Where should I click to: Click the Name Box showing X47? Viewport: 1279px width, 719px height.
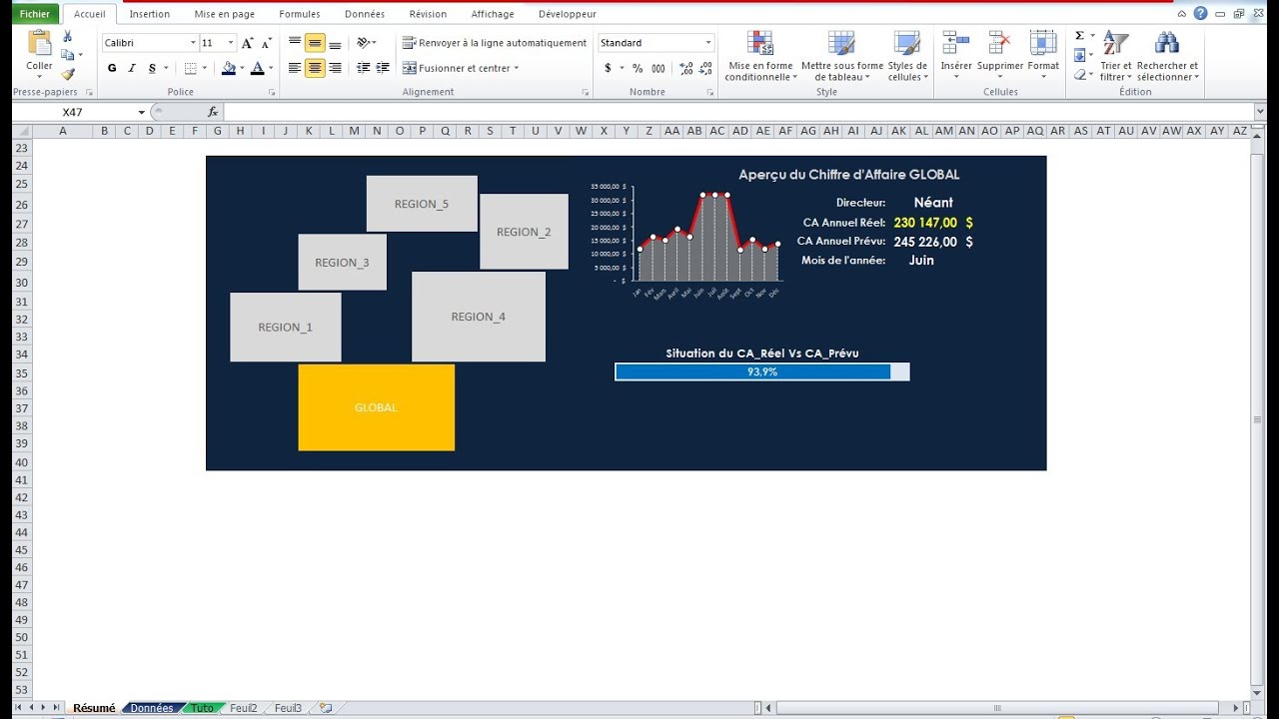(78, 112)
